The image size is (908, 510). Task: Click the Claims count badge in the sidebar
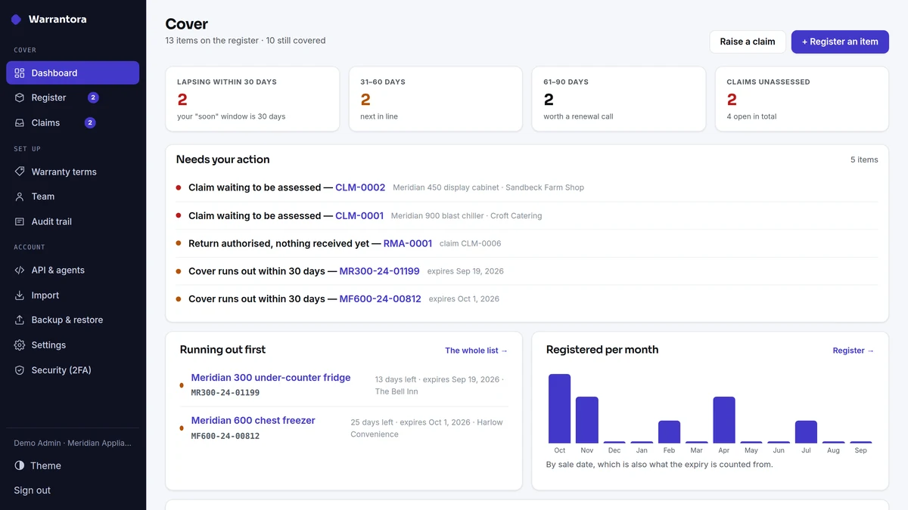(x=90, y=122)
